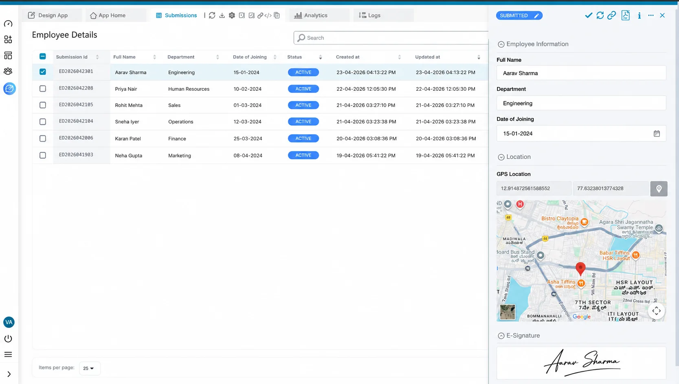Sort by the Full Name column arrows
Screen dimensions: 679x384
154,57
